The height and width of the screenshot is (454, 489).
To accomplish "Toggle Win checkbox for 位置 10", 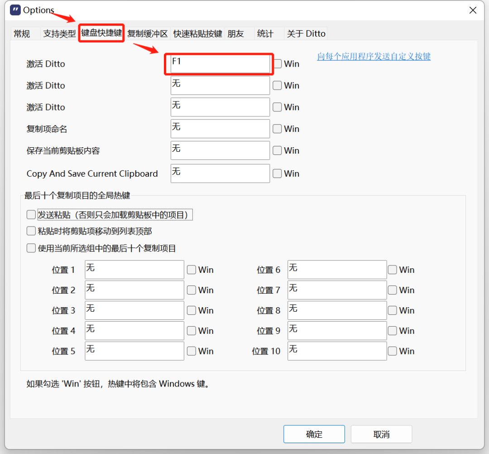I will tap(392, 351).
